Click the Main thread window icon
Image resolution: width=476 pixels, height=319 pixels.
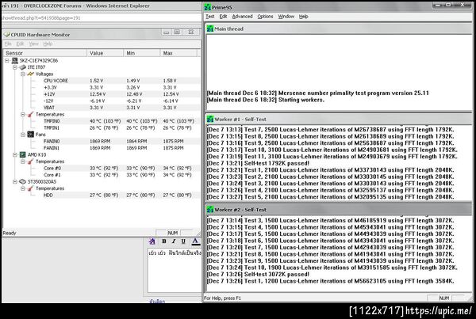click(210, 28)
